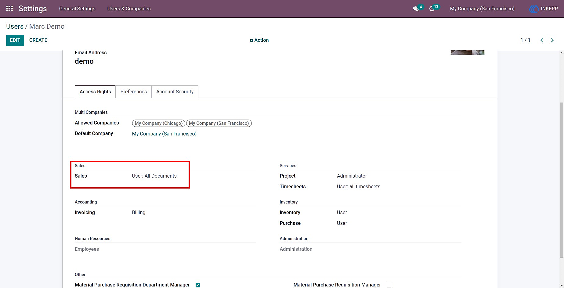564x288 pixels.
Task: Open the conversations chat icon with badge 4
Action: 416,9
